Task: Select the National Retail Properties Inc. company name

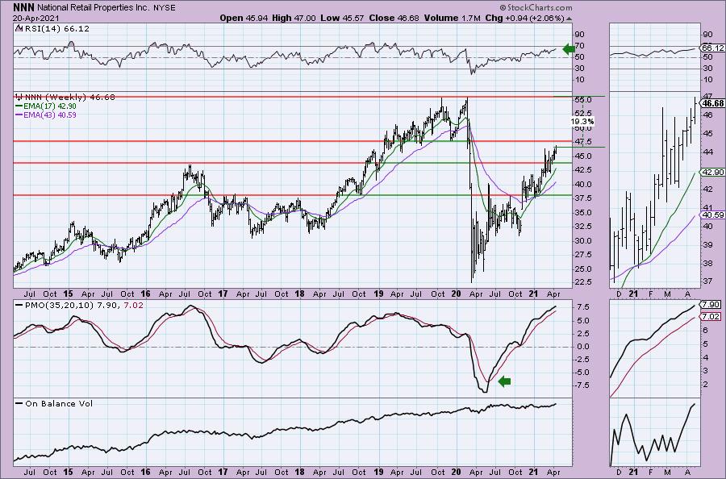Action: pyautogui.click(x=94, y=8)
